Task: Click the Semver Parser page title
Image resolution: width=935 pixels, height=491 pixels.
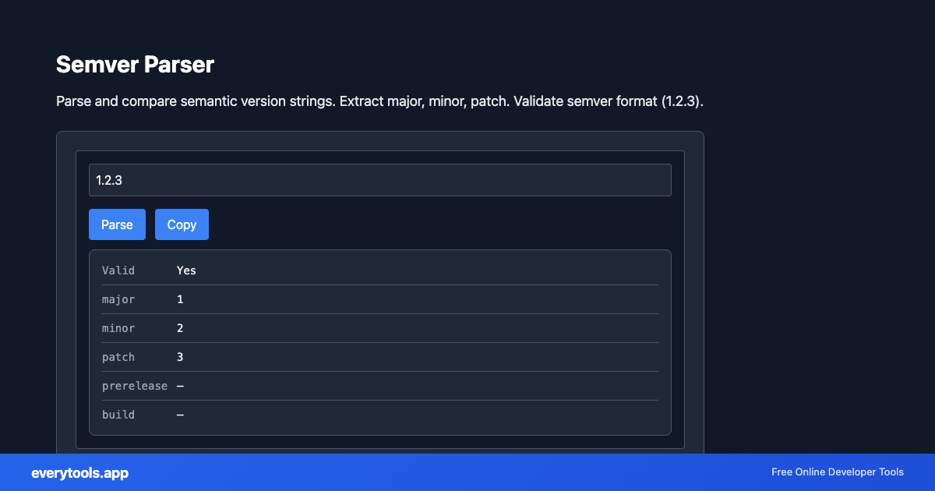Action: pos(135,65)
